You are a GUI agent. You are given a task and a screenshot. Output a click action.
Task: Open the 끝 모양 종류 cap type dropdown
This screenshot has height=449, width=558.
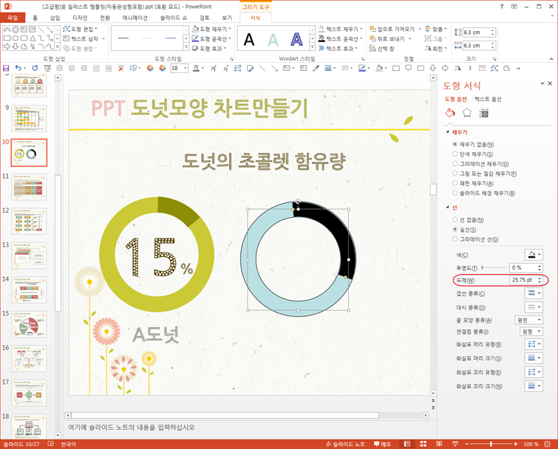click(x=529, y=320)
